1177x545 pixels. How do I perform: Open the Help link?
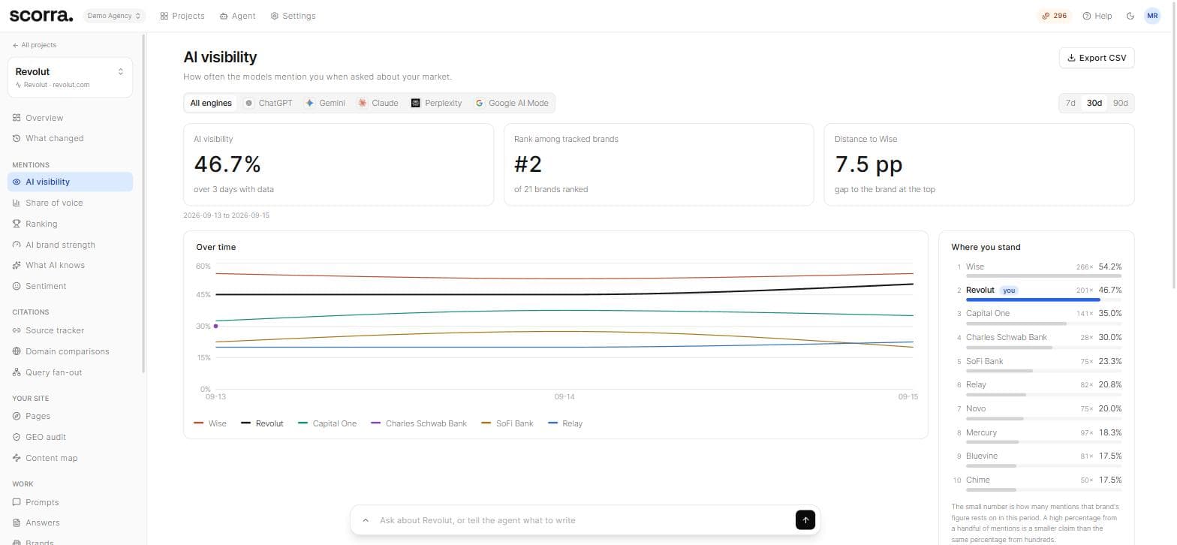tap(1097, 16)
